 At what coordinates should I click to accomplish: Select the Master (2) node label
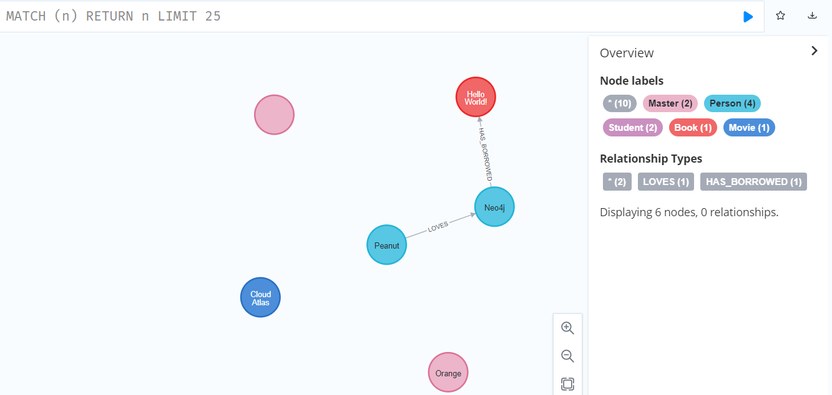click(x=670, y=103)
